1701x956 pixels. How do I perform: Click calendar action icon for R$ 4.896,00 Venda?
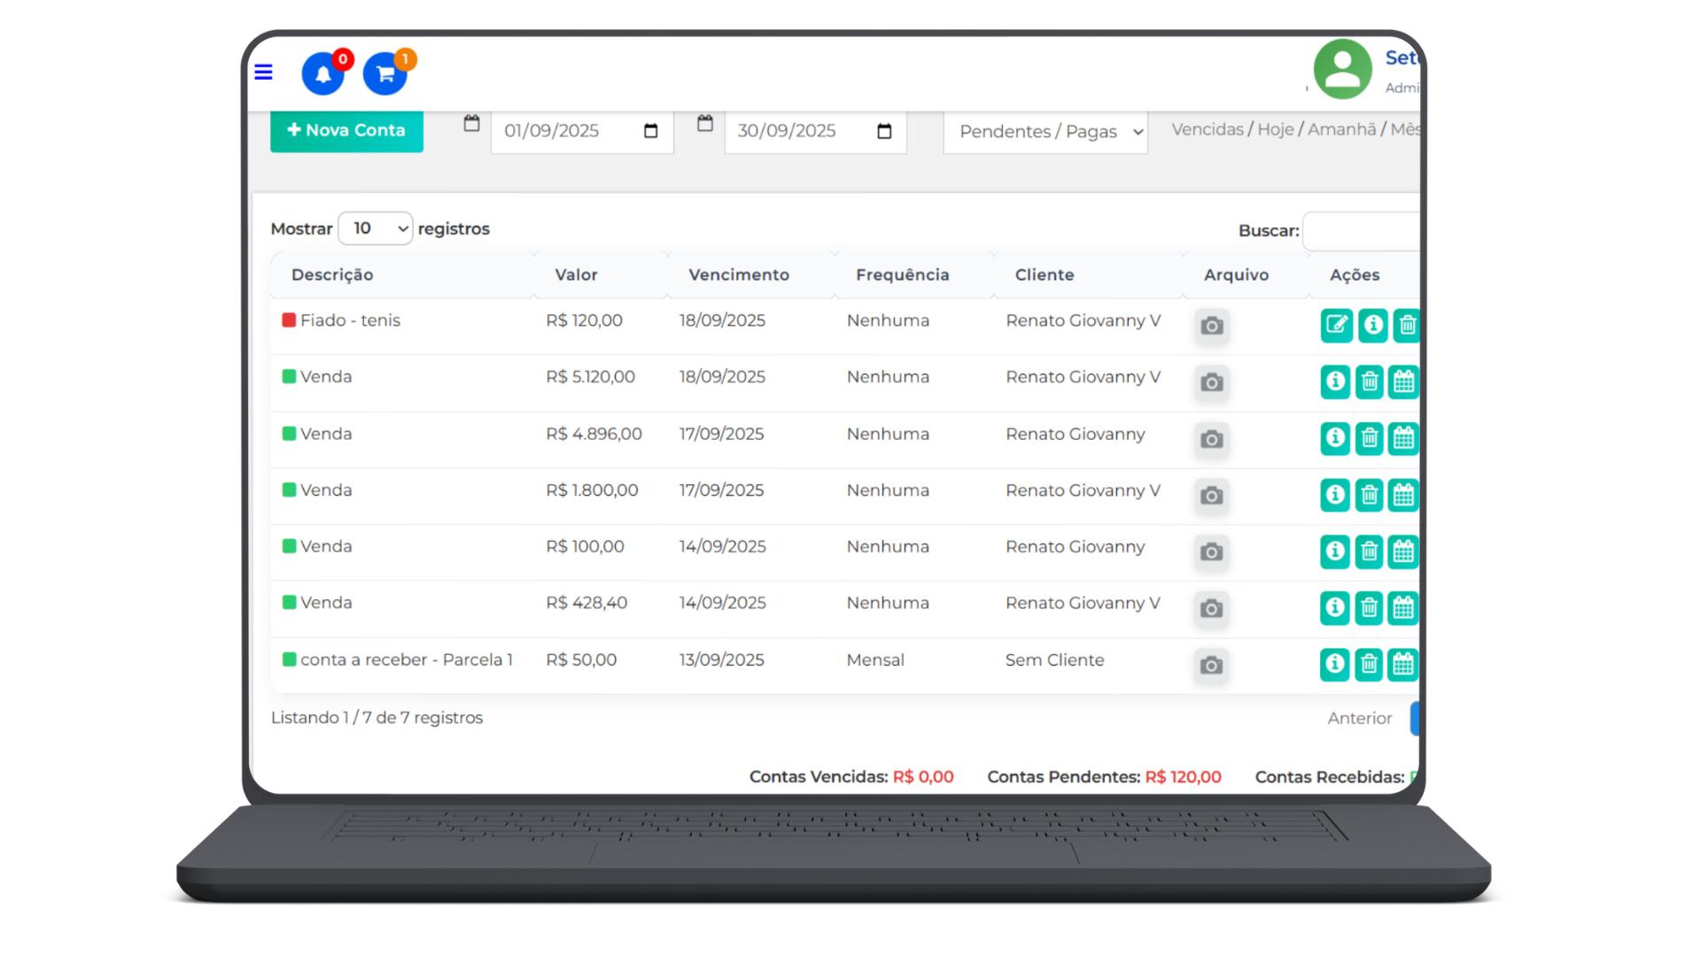point(1403,438)
